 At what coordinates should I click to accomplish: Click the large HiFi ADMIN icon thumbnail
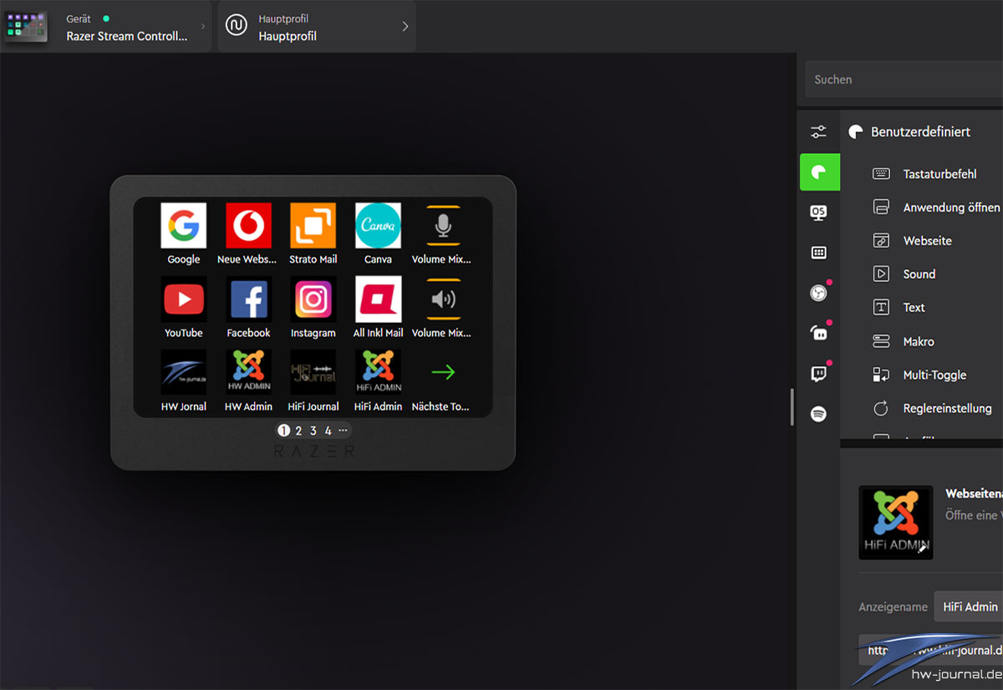pyautogui.click(x=896, y=523)
